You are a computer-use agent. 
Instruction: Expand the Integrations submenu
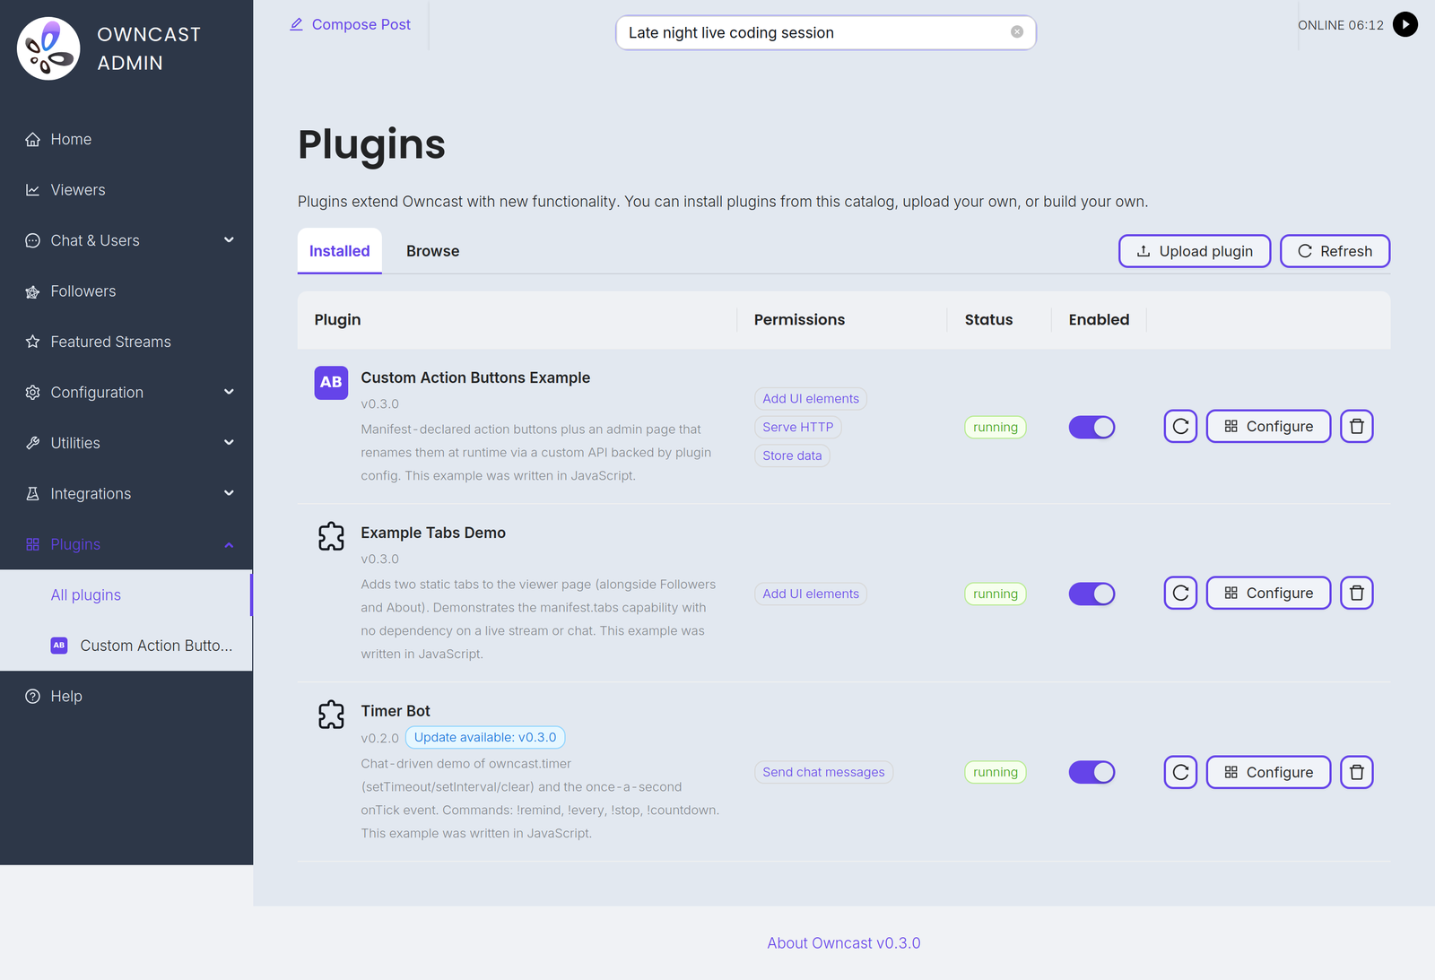(x=229, y=493)
